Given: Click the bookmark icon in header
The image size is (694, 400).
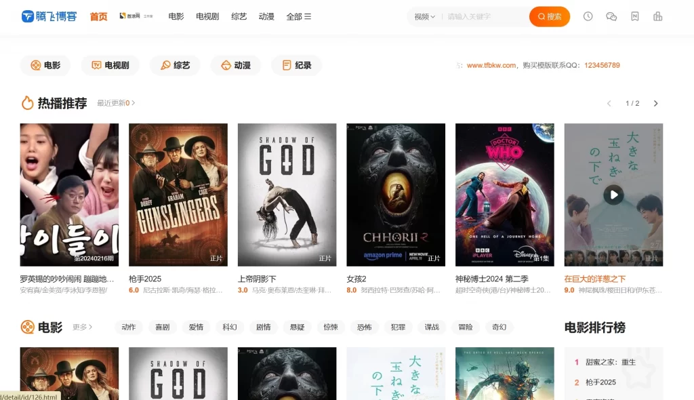Looking at the screenshot, I should (634, 16).
